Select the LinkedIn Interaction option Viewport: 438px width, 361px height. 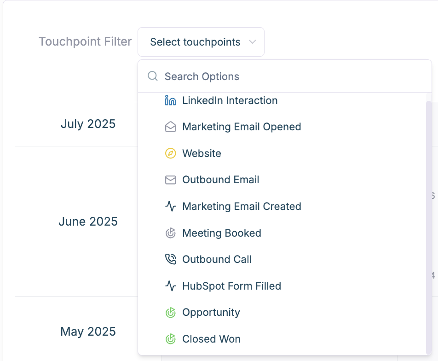point(230,100)
